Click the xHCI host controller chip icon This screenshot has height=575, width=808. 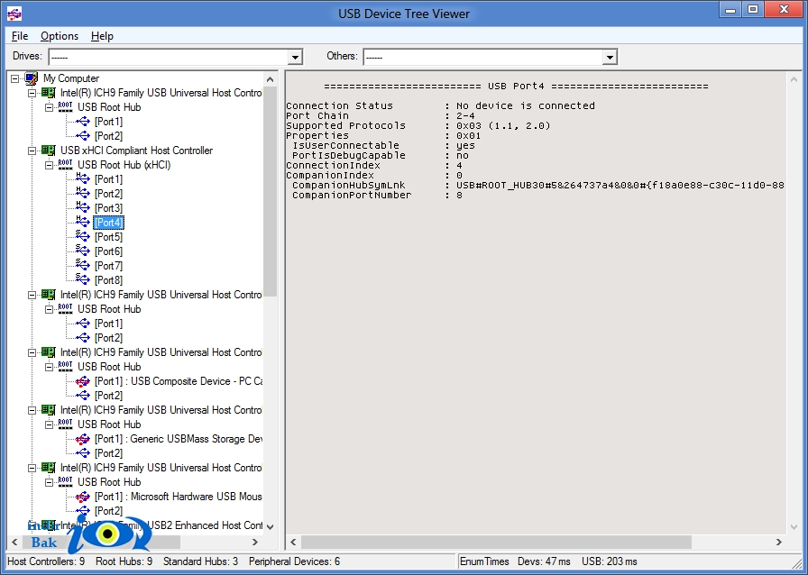click(x=49, y=151)
